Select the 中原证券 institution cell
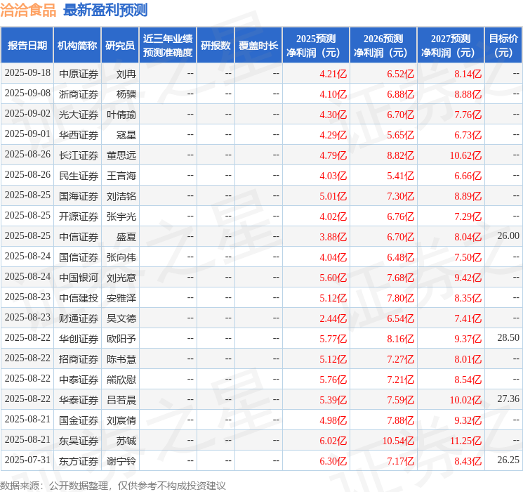523x492 pixels. coord(79,74)
